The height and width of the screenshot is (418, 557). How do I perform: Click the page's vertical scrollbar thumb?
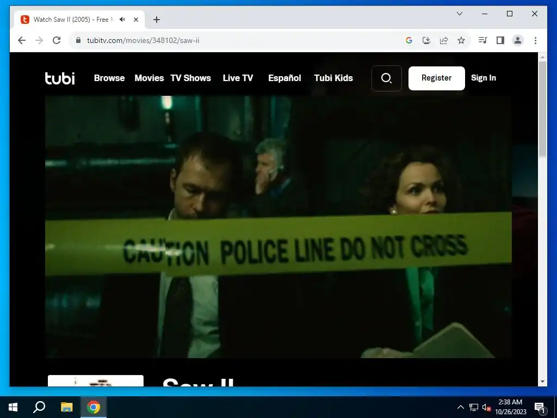tap(542, 108)
